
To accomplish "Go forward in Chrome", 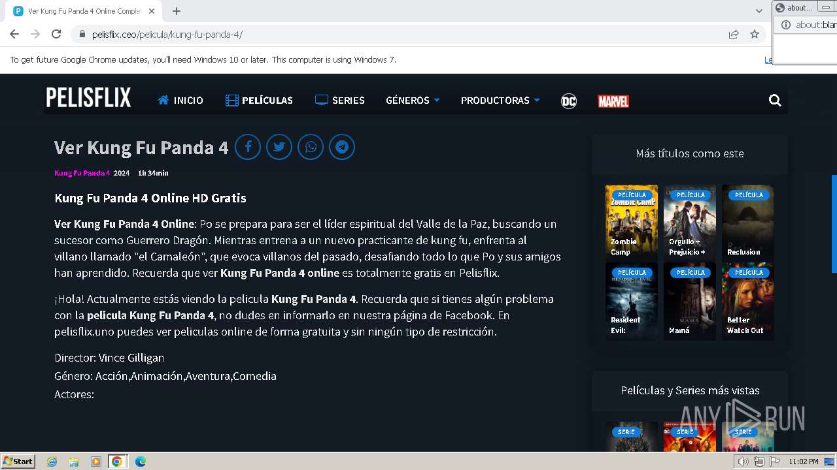I will pos(35,34).
